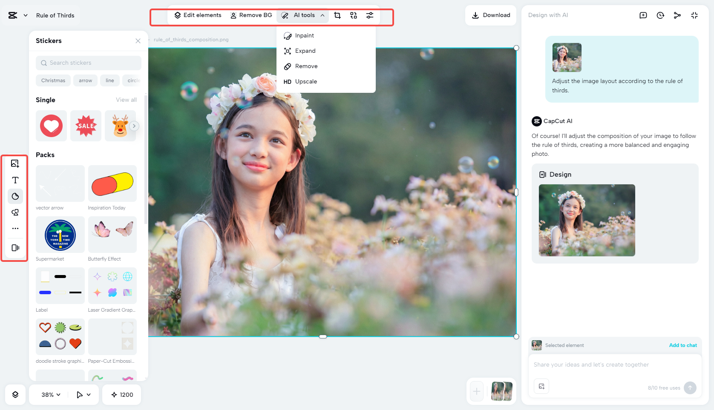This screenshot has width=714, height=410.
Task: Select the arrow sticker tag
Action: point(85,80)
